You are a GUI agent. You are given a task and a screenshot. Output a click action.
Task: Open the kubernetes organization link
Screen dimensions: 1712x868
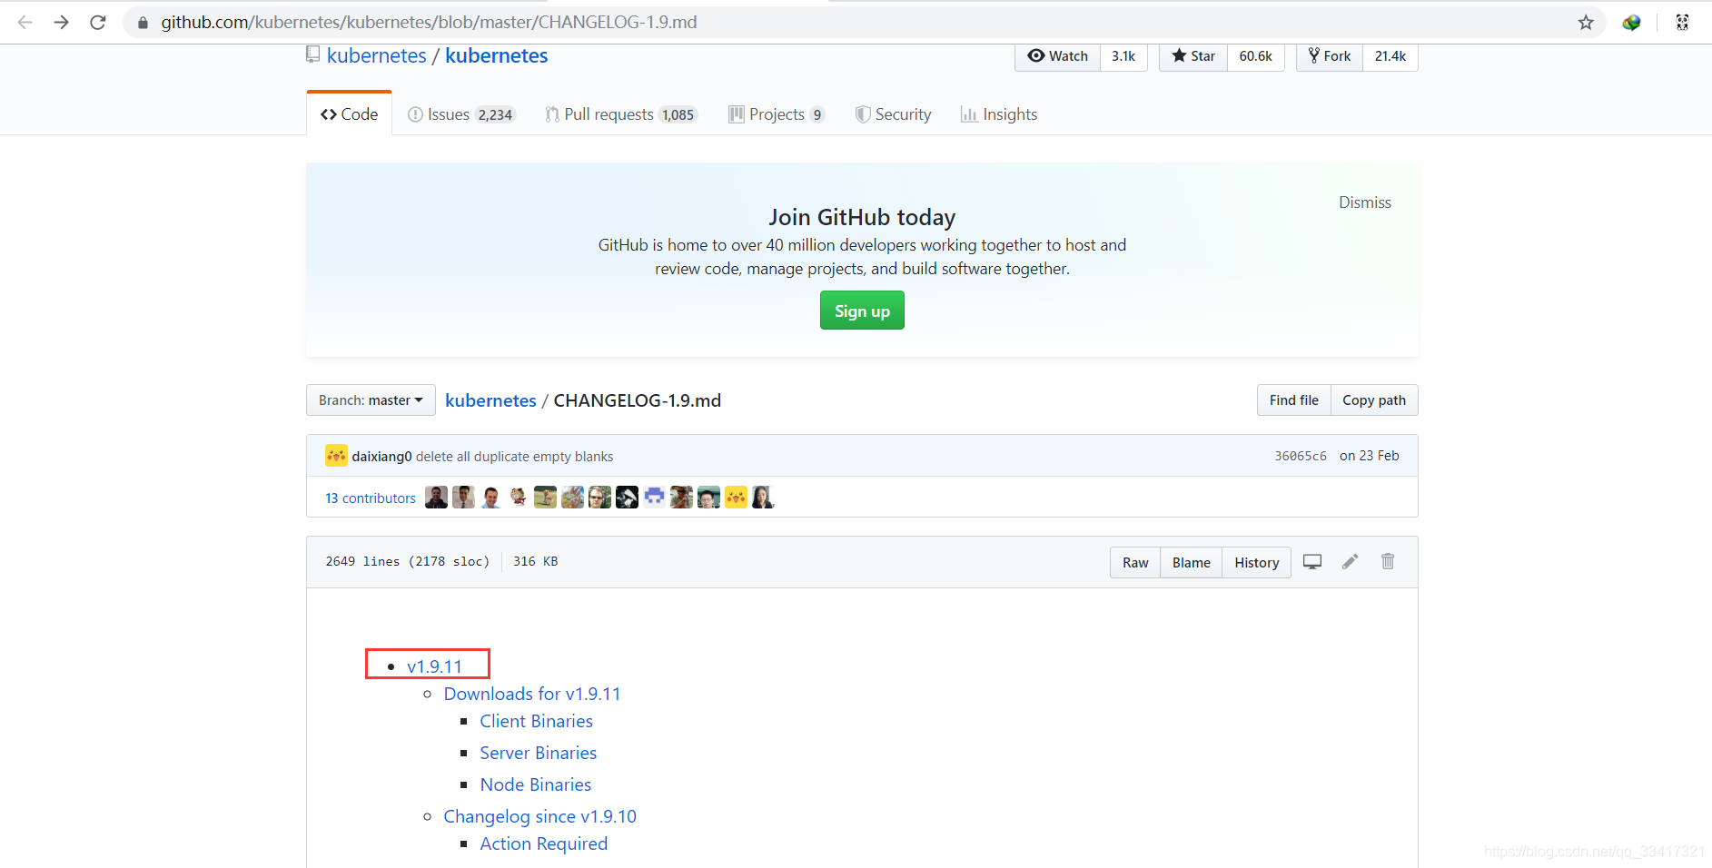[x=376, y=55]
